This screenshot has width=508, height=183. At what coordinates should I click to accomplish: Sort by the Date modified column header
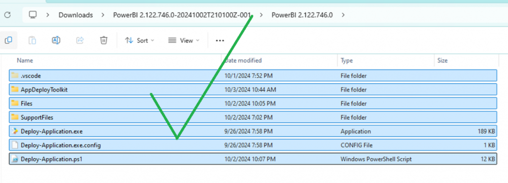tap(243, 60)
